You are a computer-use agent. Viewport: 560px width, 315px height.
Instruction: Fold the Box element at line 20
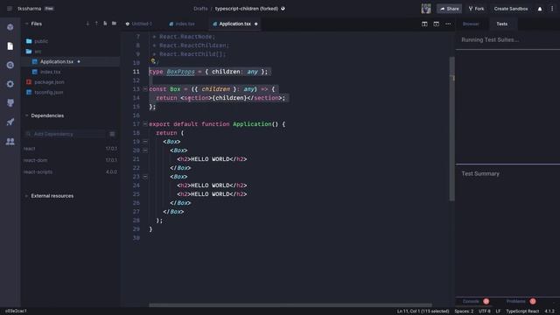coord(145,150)
